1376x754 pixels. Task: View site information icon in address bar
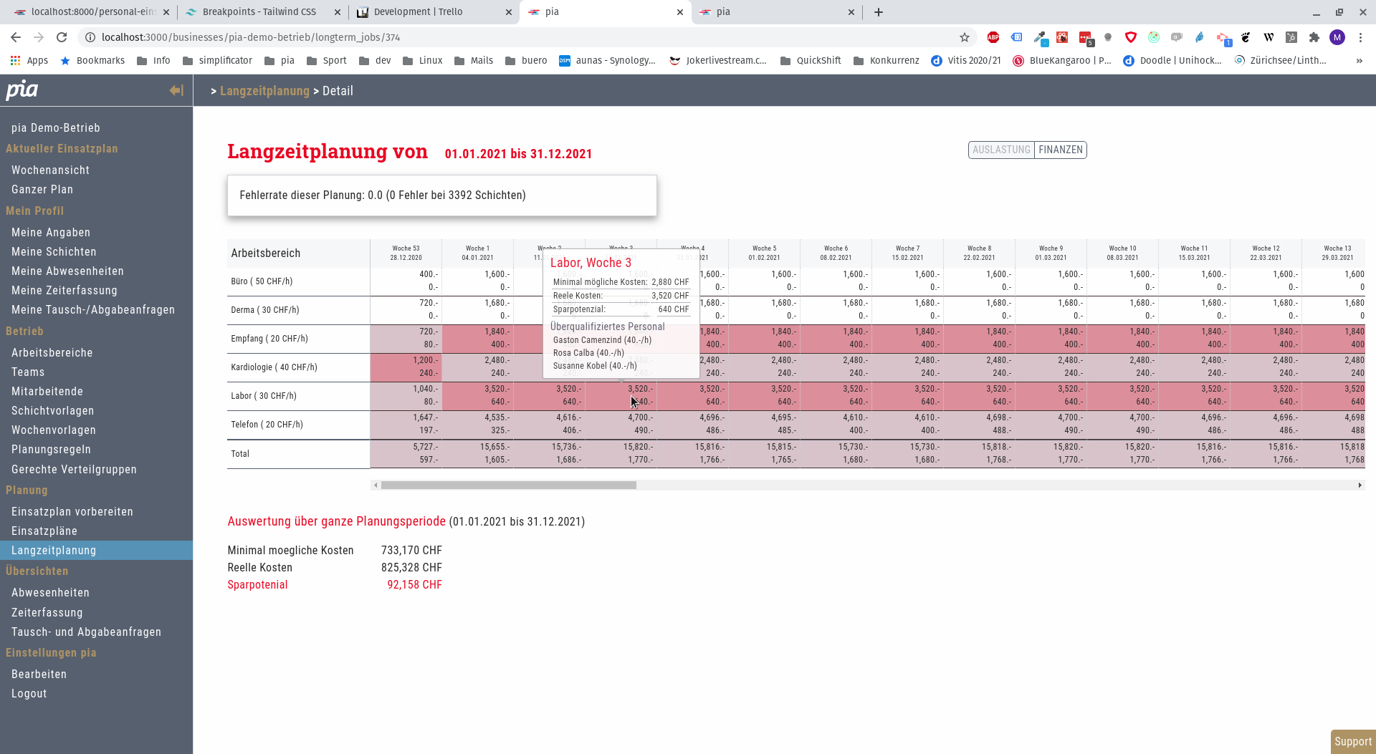coord(90,37)
